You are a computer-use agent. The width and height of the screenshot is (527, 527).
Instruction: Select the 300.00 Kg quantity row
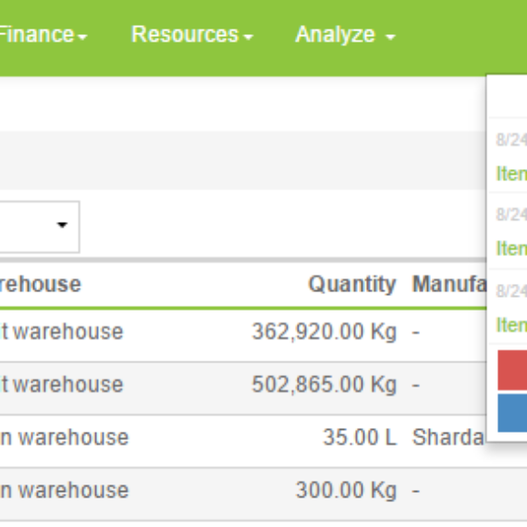click(263, 491)
